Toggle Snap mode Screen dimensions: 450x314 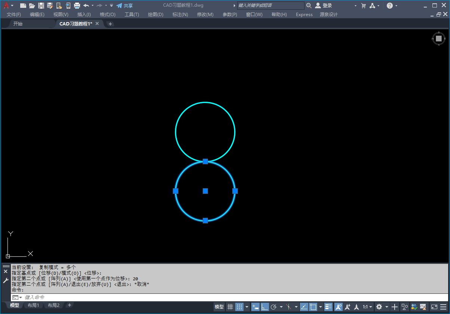239,307
